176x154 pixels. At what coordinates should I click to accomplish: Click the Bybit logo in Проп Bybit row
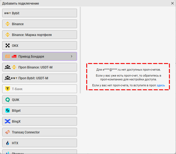14,78
